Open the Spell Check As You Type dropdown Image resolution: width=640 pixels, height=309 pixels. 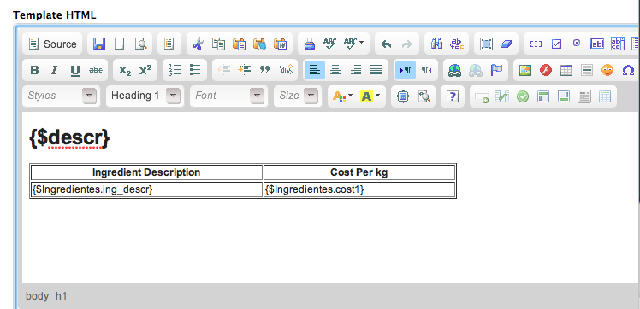353,44
